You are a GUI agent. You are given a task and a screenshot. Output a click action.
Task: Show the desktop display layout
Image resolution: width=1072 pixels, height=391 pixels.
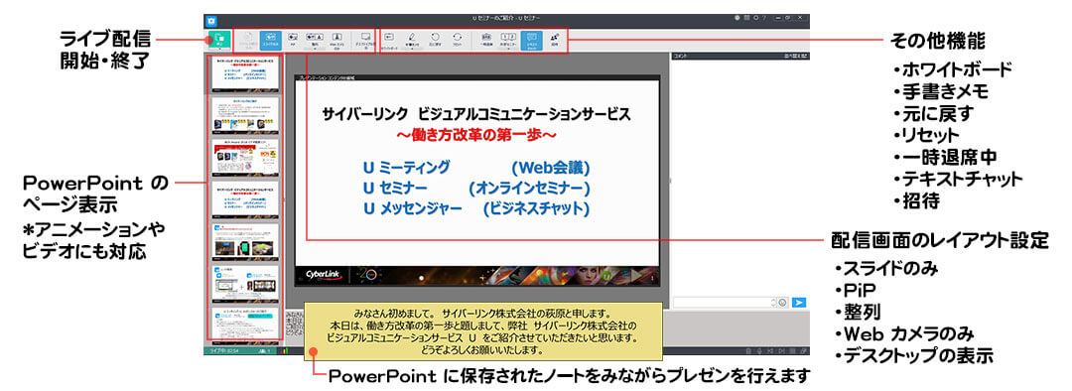tap(365, 41)
